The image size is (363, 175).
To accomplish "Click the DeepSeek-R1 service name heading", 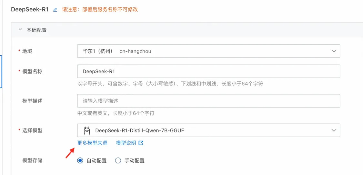I will tap(30, 9).
